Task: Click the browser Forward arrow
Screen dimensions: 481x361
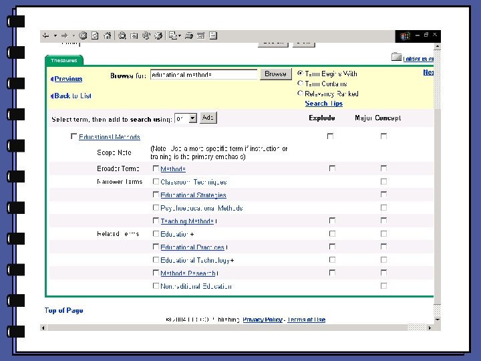Action: coord(64,35)
